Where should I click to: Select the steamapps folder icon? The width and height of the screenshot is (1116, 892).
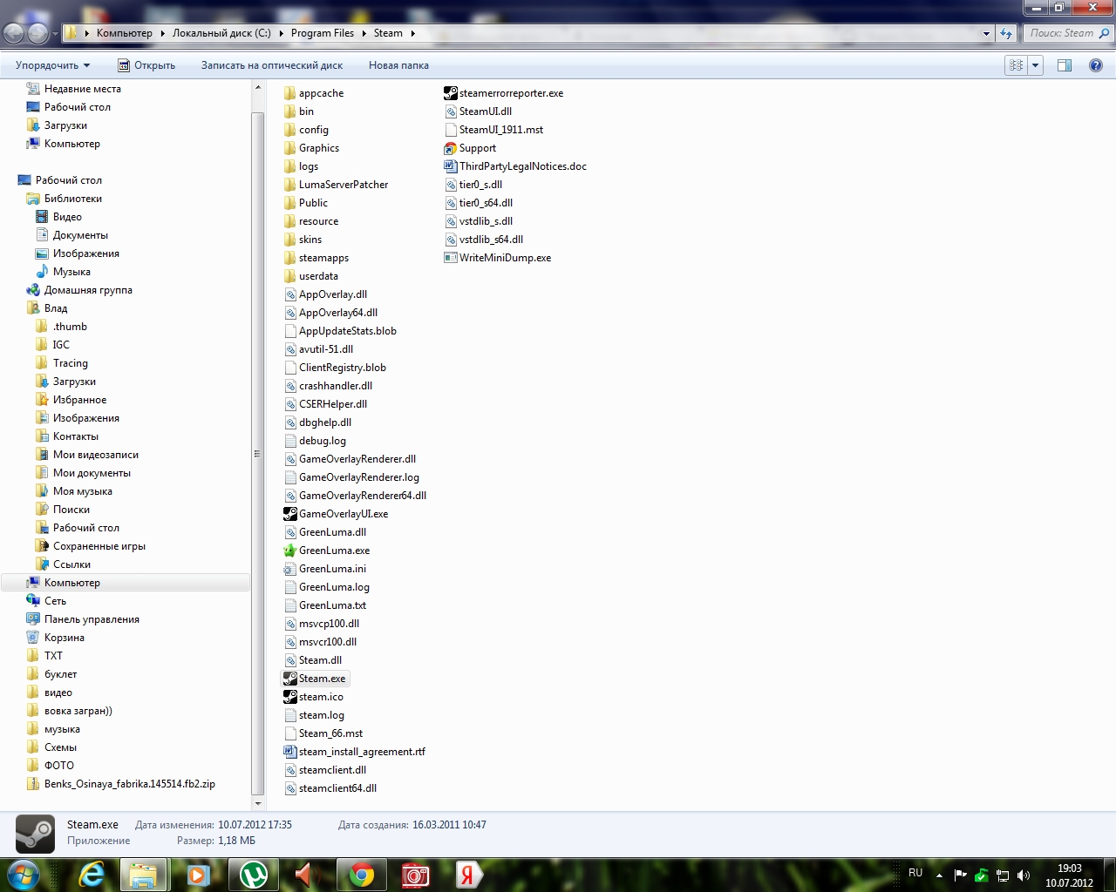tap(290, 258)
